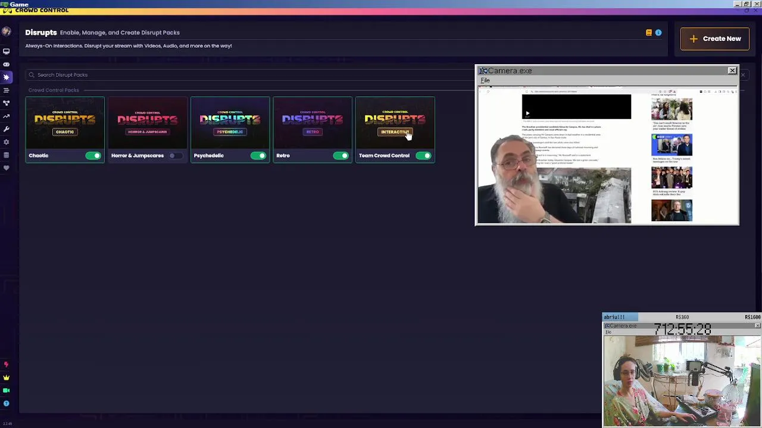Open the trending chart icon in the sidebar

(x=6, y=117)
